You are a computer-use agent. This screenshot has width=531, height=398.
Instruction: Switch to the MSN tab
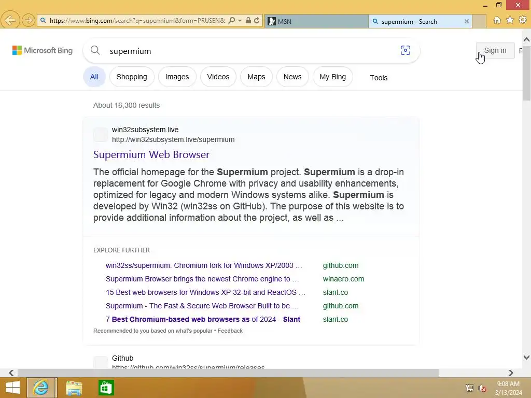pos(316,21)
